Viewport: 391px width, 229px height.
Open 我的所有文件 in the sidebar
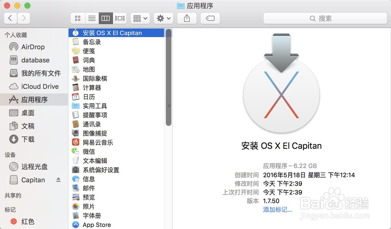coord(34,73)
